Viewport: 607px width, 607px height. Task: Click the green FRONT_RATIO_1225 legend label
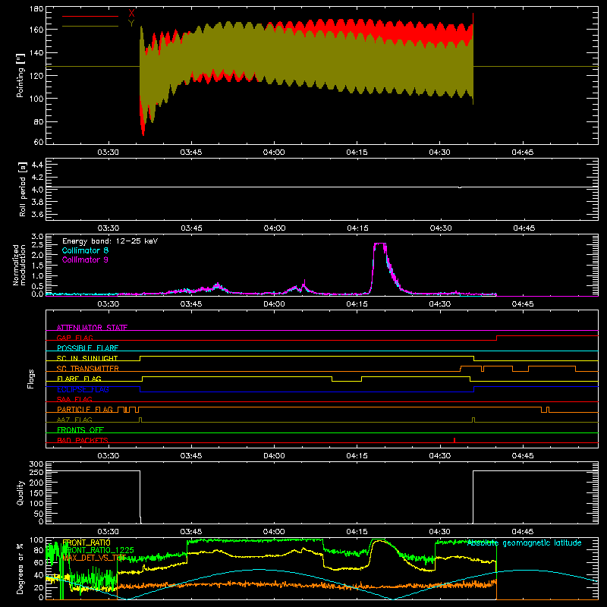tap(98, 550)
